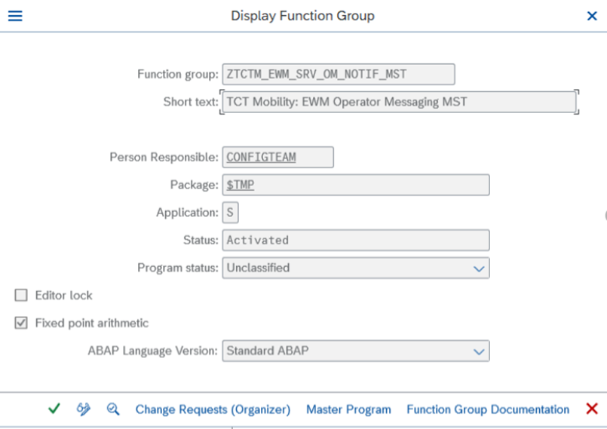This screenshot has width=607, height=429.
Task: Uncheck Fixed point arithmetic checkbox
Action: click(21, 323)
